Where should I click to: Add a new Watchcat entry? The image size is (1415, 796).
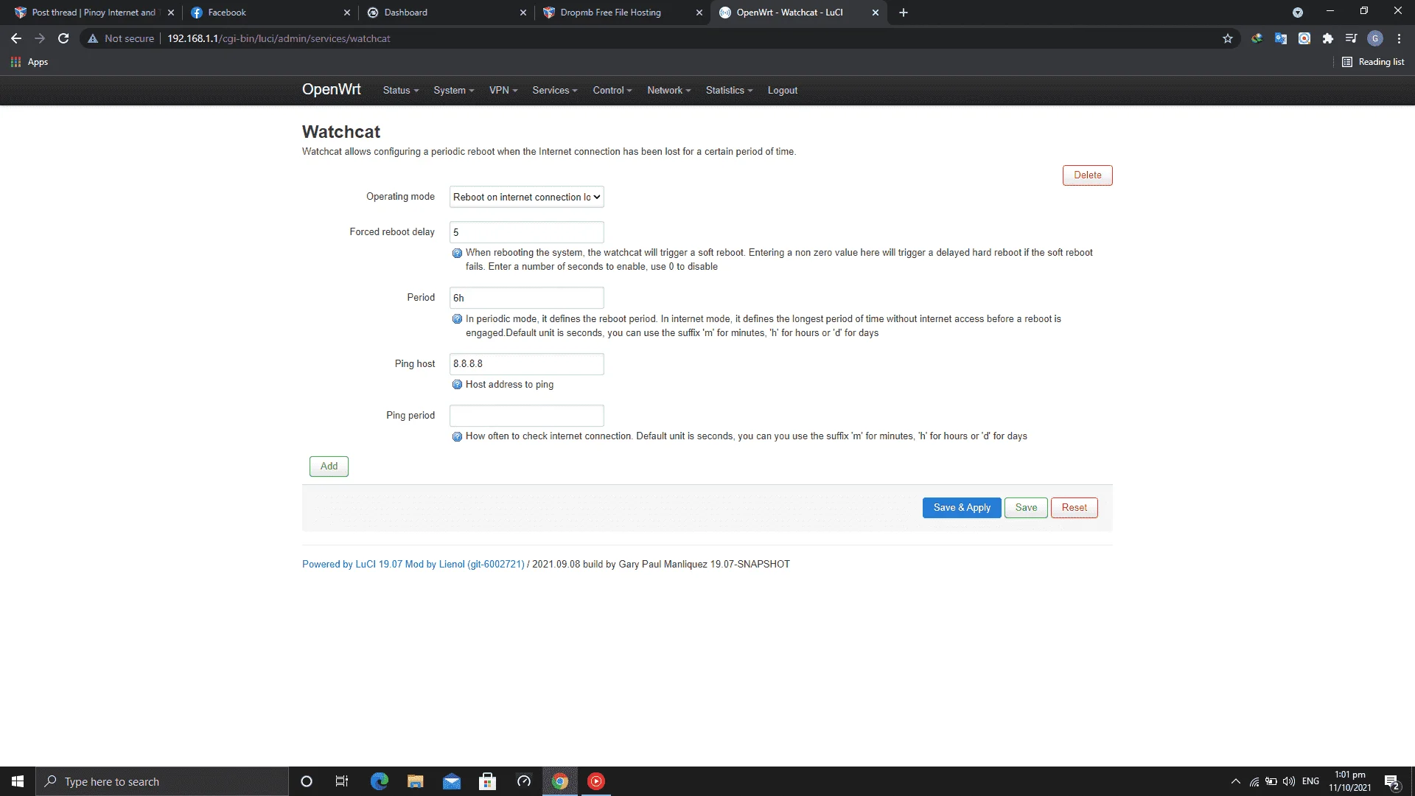pyautogui.click(x=329, y=467)
